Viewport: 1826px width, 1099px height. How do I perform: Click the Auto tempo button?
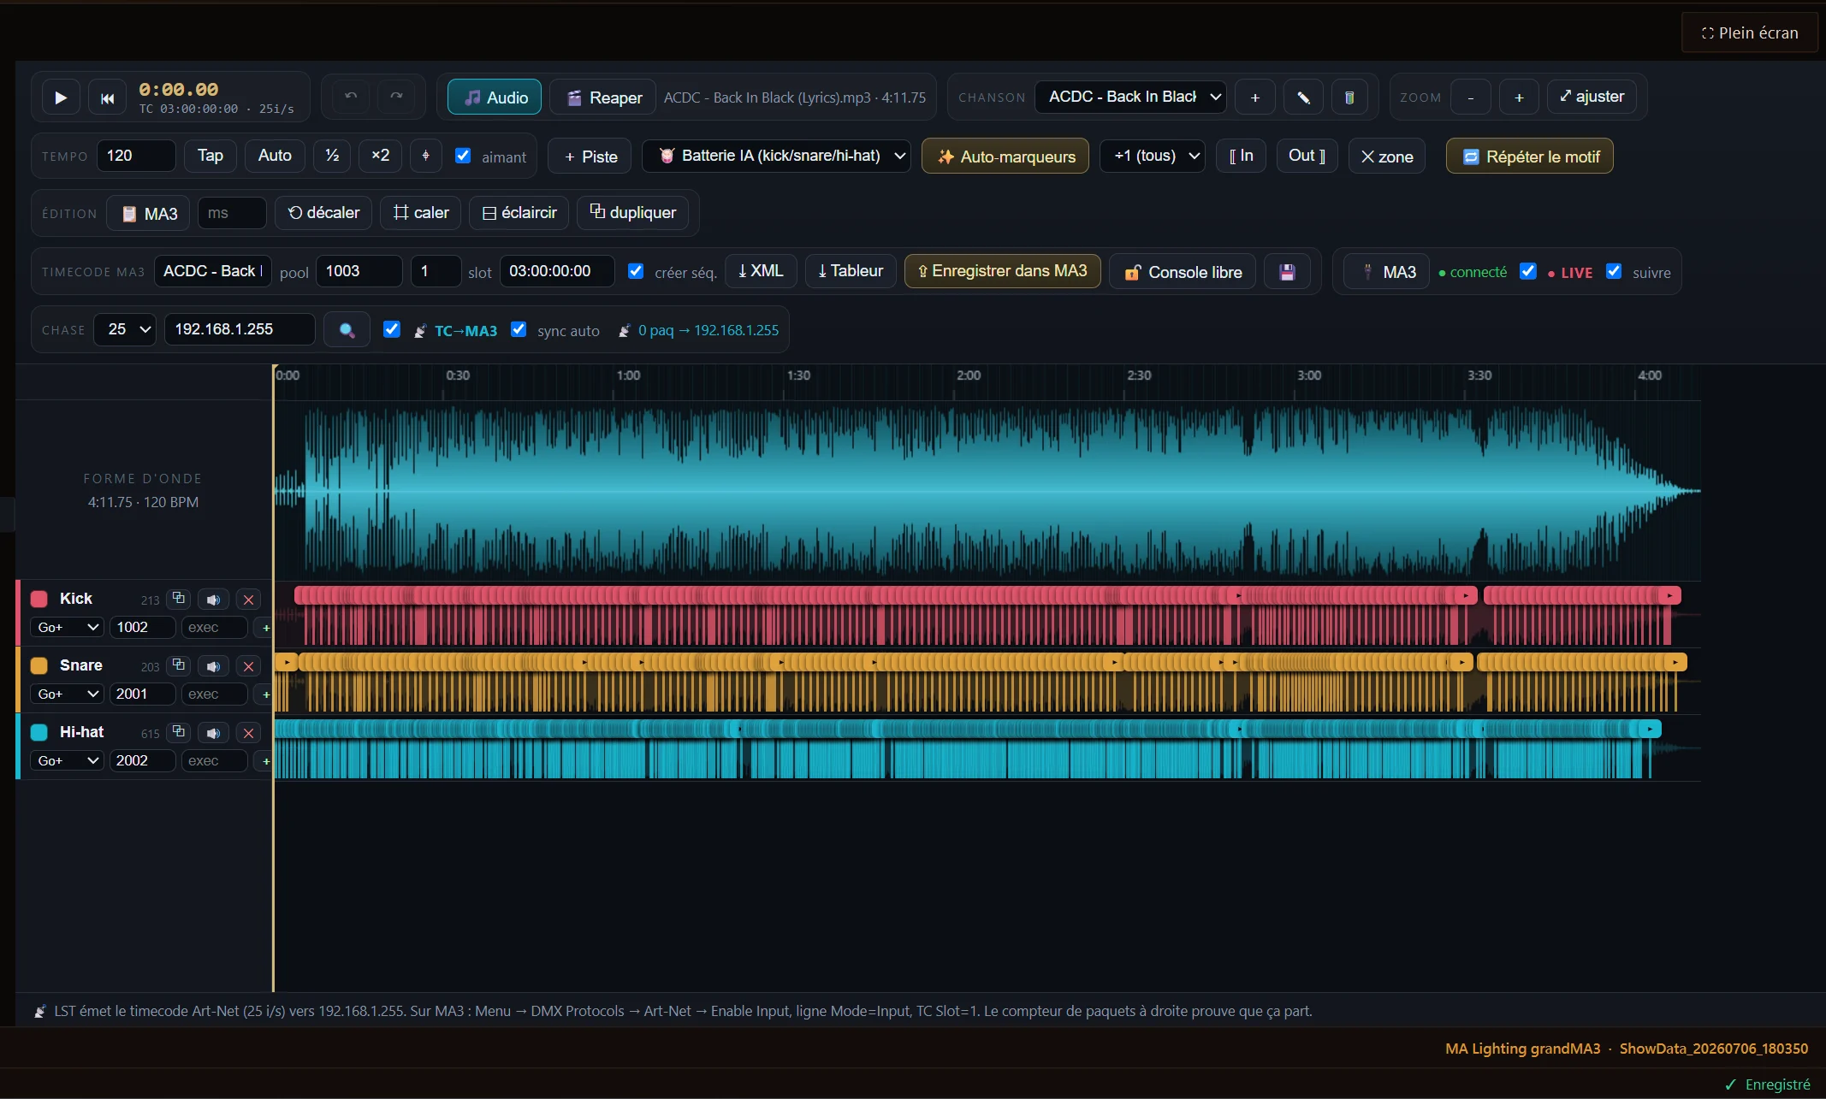[275, 156]
